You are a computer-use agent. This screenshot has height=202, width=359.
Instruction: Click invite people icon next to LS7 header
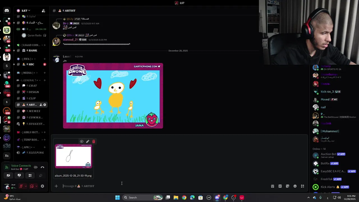click(43, 11)
